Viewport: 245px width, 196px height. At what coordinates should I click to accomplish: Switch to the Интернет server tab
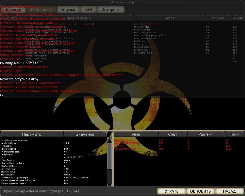click(x=110, y=10)
